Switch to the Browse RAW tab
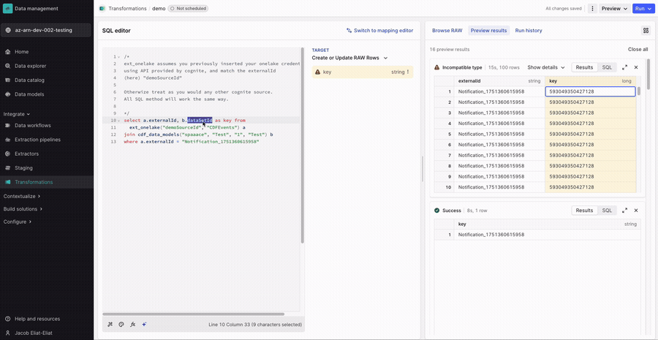This screenshot has width=658, height=340. (x=447, y=31)
